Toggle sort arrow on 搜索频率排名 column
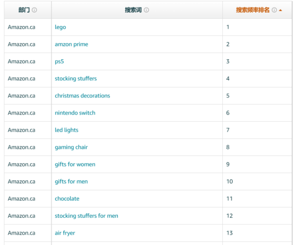This screenshot has height=245, width=294. click(x=281, y=11)
